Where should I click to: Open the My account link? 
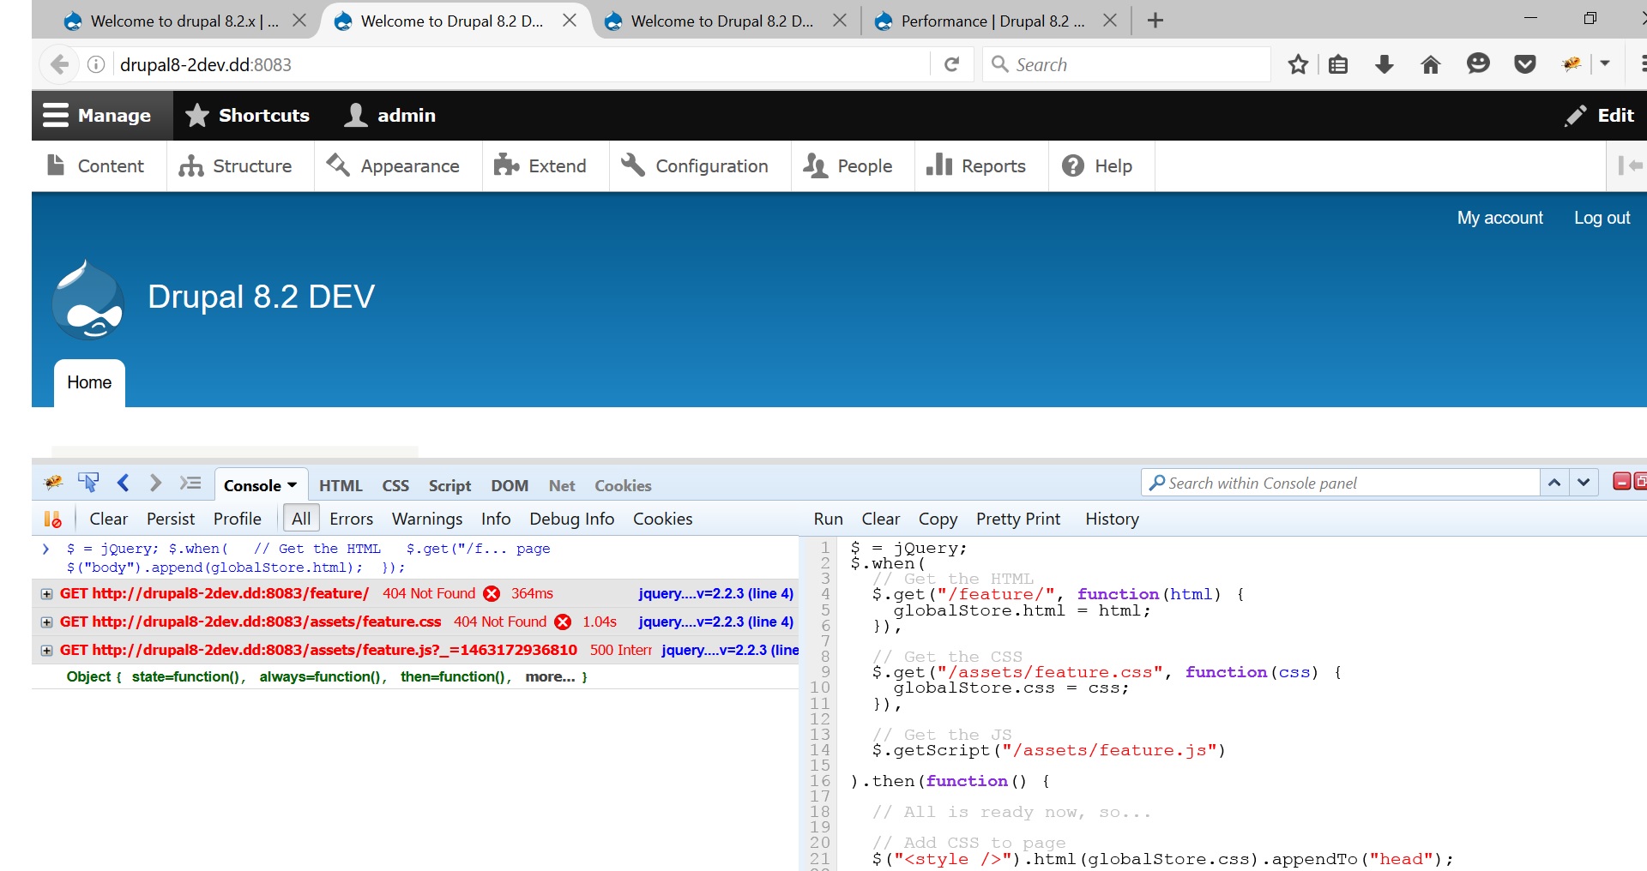click(x=1499, y=218)
